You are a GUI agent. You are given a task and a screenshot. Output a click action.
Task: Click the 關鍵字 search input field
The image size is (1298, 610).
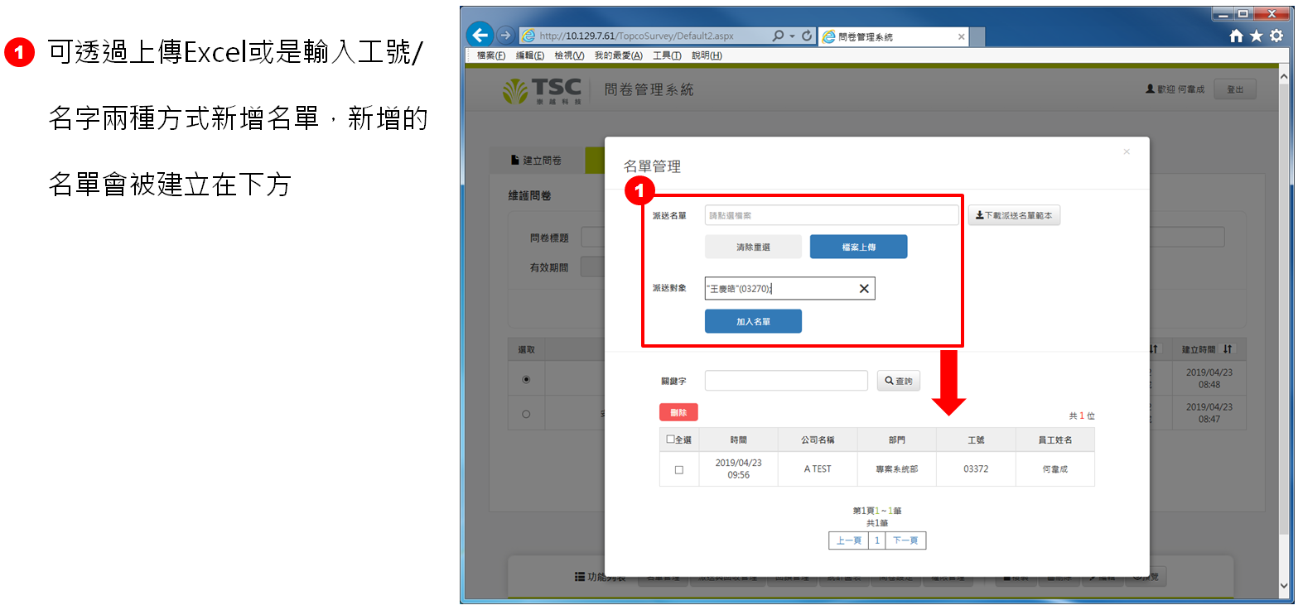point(785,381)
